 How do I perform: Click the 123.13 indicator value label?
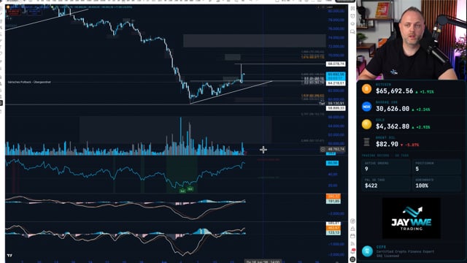click(x=333, y=232)
